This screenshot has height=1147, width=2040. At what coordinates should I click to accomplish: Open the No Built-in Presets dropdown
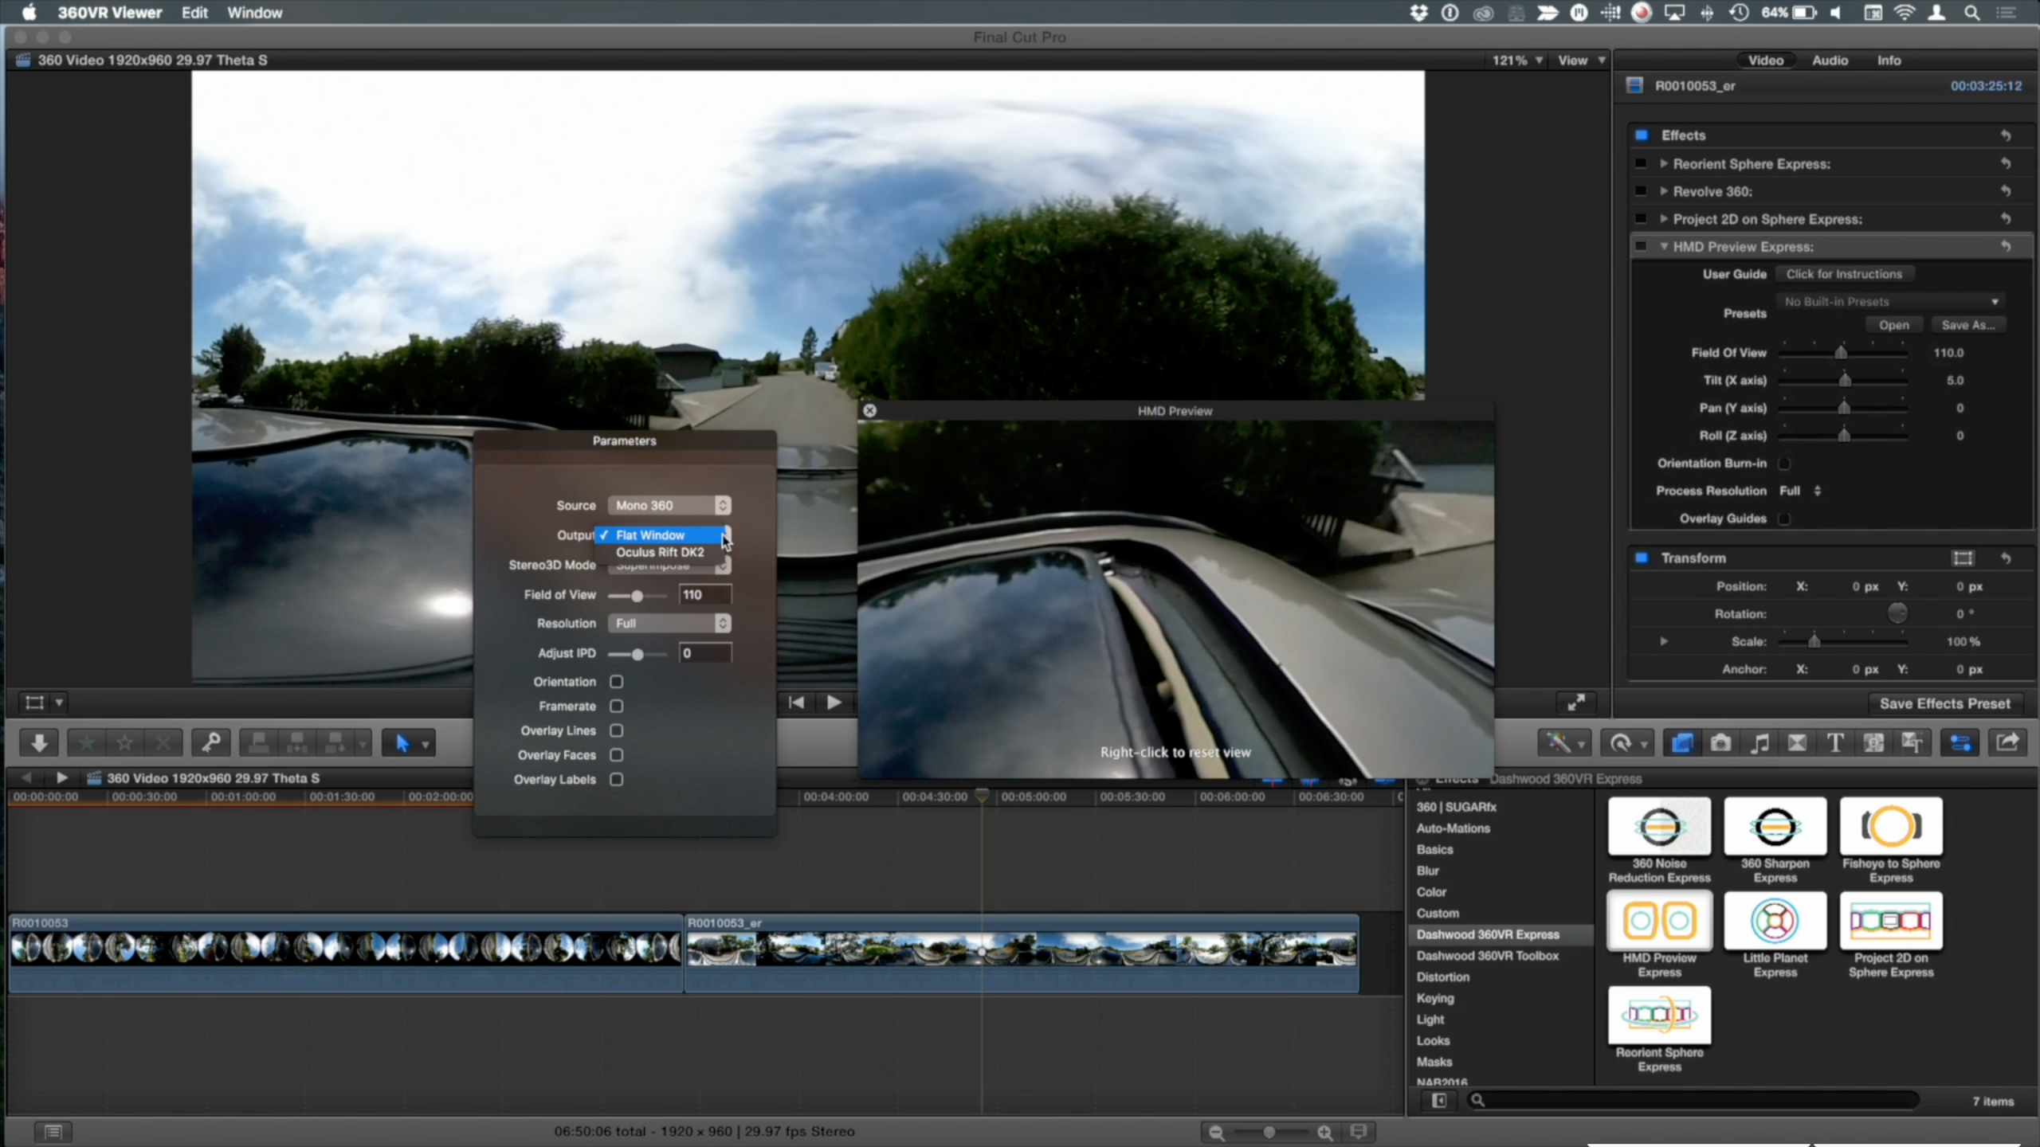point(1891,302)
